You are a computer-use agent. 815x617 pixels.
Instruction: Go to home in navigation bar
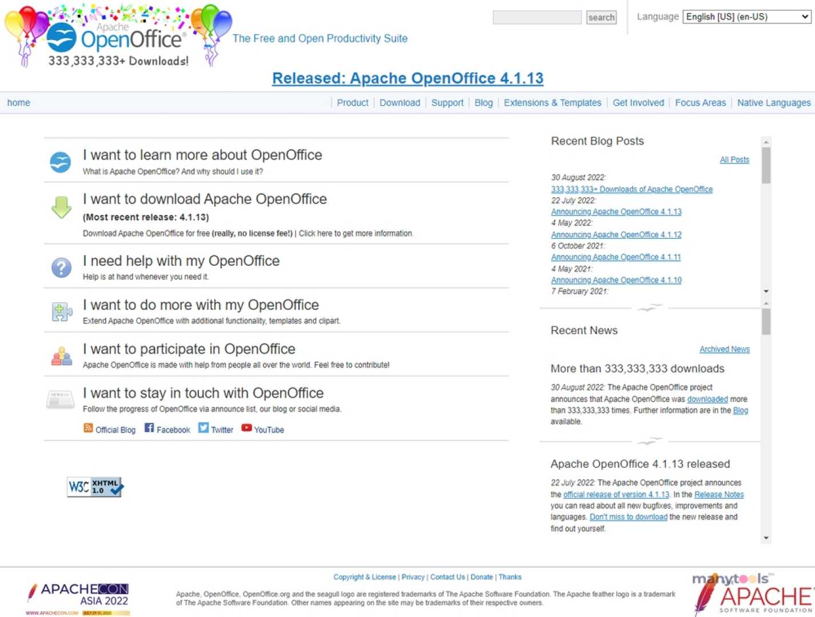point(19,103)
